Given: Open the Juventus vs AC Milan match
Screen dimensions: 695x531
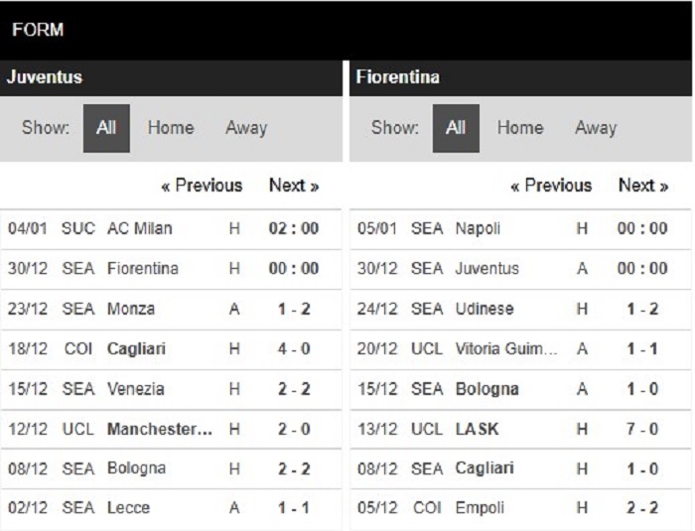Looking at the screenshot, I should (171, 228).
